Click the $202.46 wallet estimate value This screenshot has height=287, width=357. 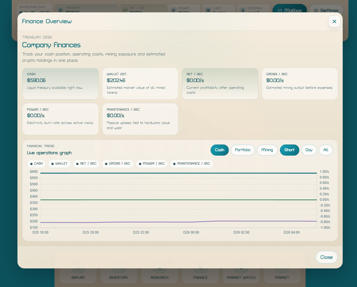[116, 81]
